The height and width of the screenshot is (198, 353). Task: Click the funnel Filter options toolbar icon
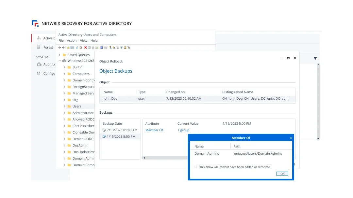click(x=121, y=48)
